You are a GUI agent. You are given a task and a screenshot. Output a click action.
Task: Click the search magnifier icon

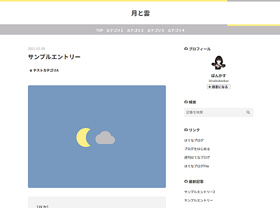pos(248,112)
